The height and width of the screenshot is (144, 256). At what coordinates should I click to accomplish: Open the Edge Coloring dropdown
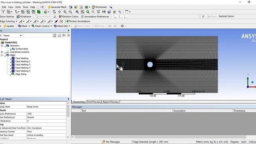coord(9,21)
